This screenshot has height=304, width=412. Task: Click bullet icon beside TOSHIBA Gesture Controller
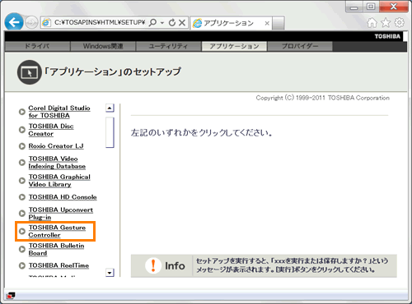(x=22, y=232)
